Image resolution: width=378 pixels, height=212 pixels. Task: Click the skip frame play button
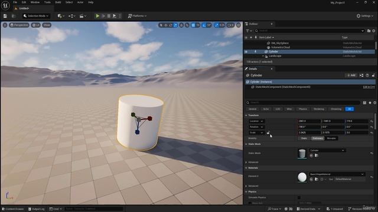(103, 16)
